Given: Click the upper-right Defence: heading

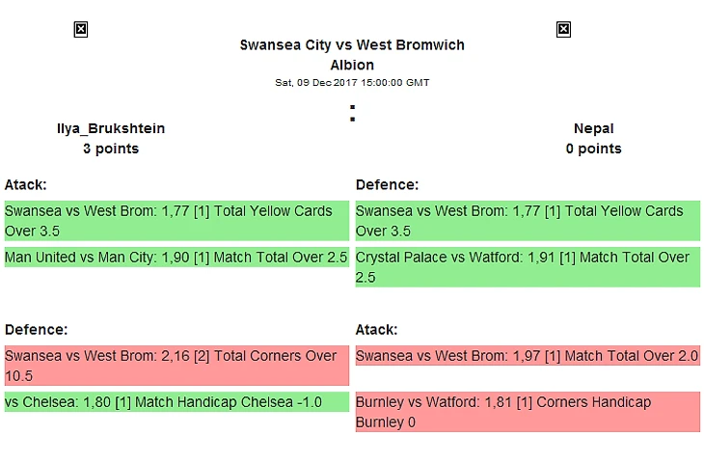Looking at the screenshot, I should (x=387, y=184).
